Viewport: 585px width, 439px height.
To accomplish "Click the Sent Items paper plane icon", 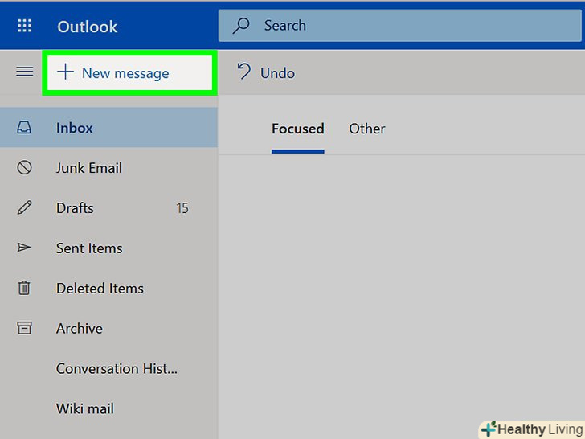I will pyautogui.click(x=24, y=248).
